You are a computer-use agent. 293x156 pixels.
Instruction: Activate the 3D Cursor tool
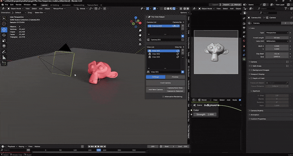coord(4,24)
